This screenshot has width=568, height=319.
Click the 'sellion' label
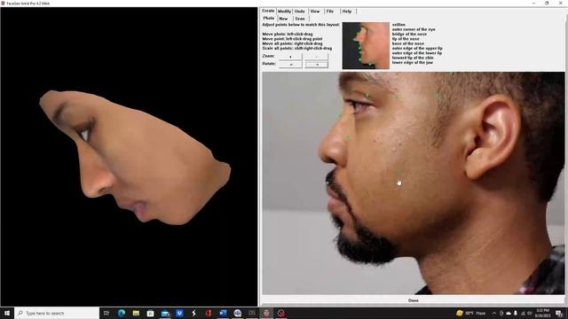click(x=398, y=25)
